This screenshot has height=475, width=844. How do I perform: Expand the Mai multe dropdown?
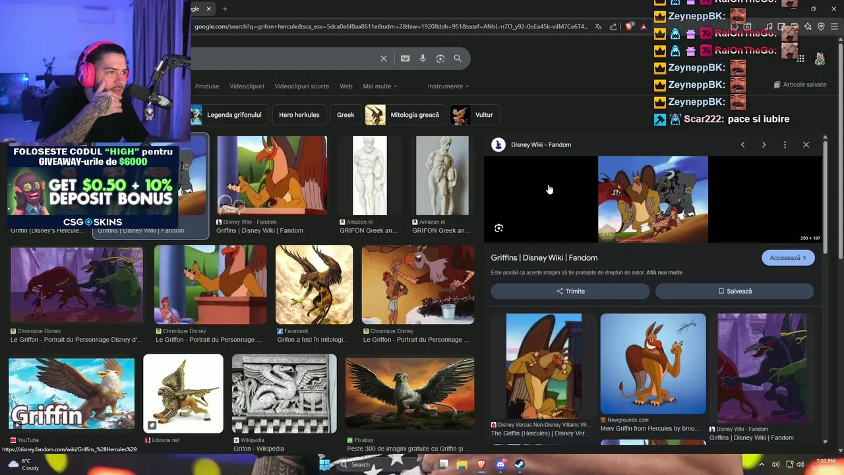pyautogui.click(x=380, y=86)
